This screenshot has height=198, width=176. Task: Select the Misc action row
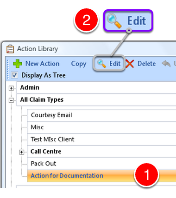click(x=101, y=127)
